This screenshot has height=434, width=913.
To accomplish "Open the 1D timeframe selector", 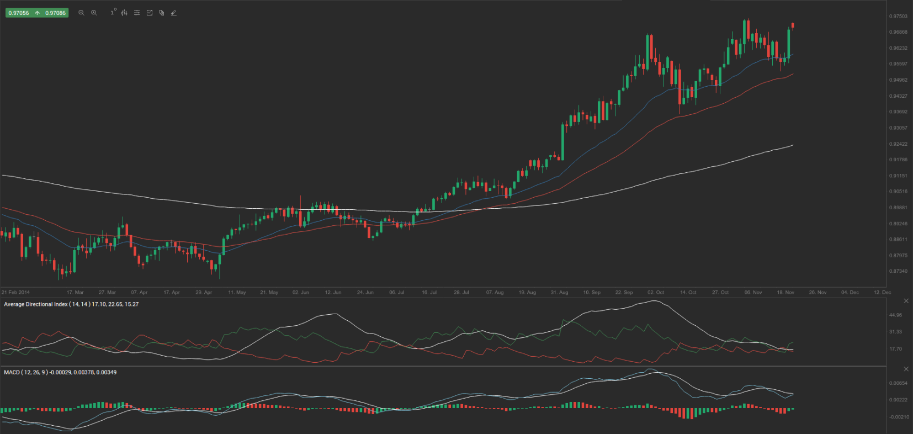I will click(113, 12).
